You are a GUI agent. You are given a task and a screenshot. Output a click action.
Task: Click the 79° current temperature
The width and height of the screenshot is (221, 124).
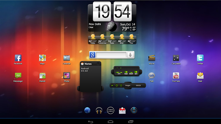tap(125, 29)
